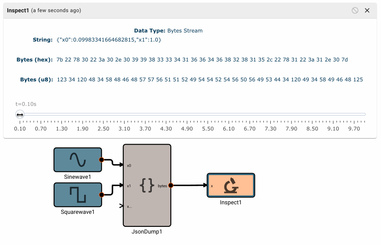Viewport: 381px width, 245px height.
Task: Click the sine wave icon in Sinewave1 block
Action: [78, 159]
